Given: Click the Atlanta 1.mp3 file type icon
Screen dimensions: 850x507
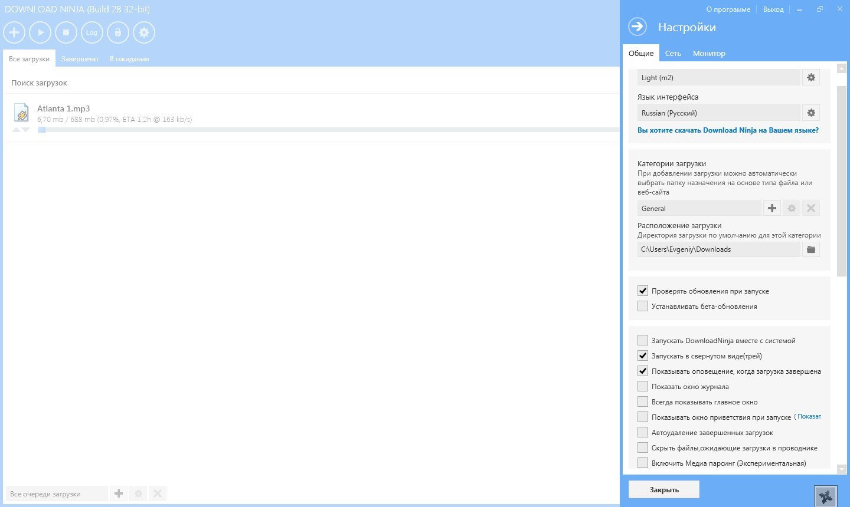Looking at the screenshot, I should point(21,112).
